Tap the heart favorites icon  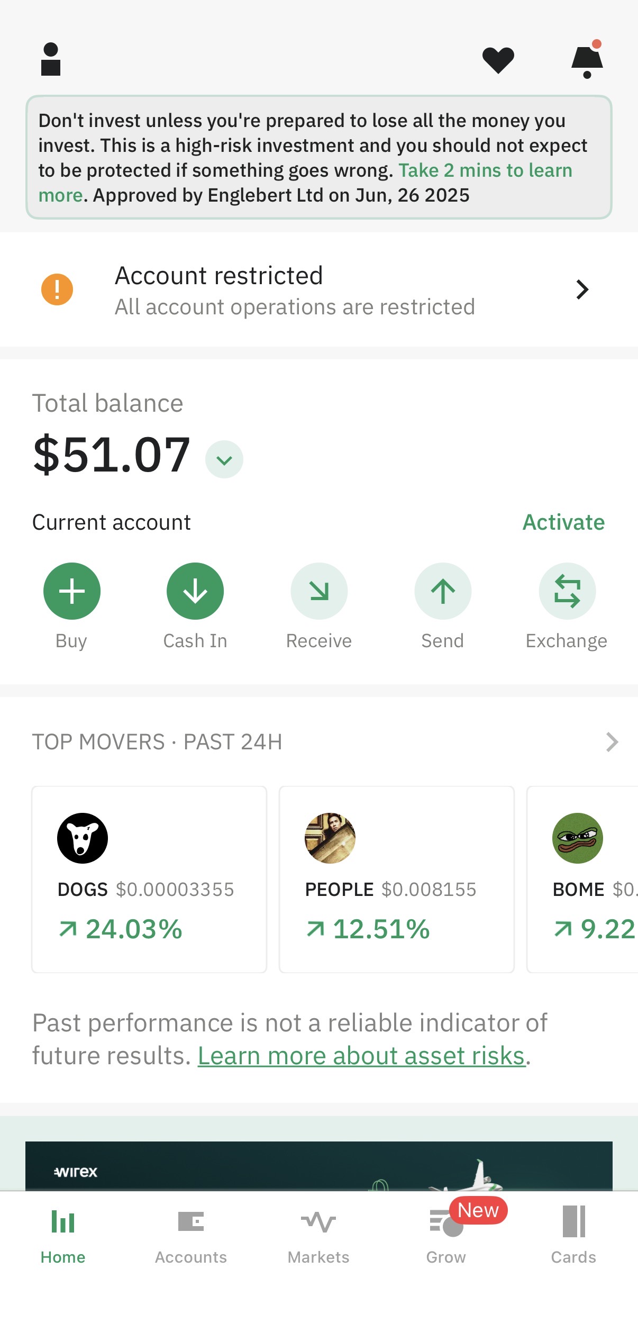pos(498,60)
